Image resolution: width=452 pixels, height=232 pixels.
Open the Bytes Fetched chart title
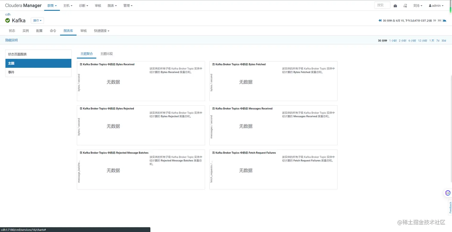click(x=239, y=64)
